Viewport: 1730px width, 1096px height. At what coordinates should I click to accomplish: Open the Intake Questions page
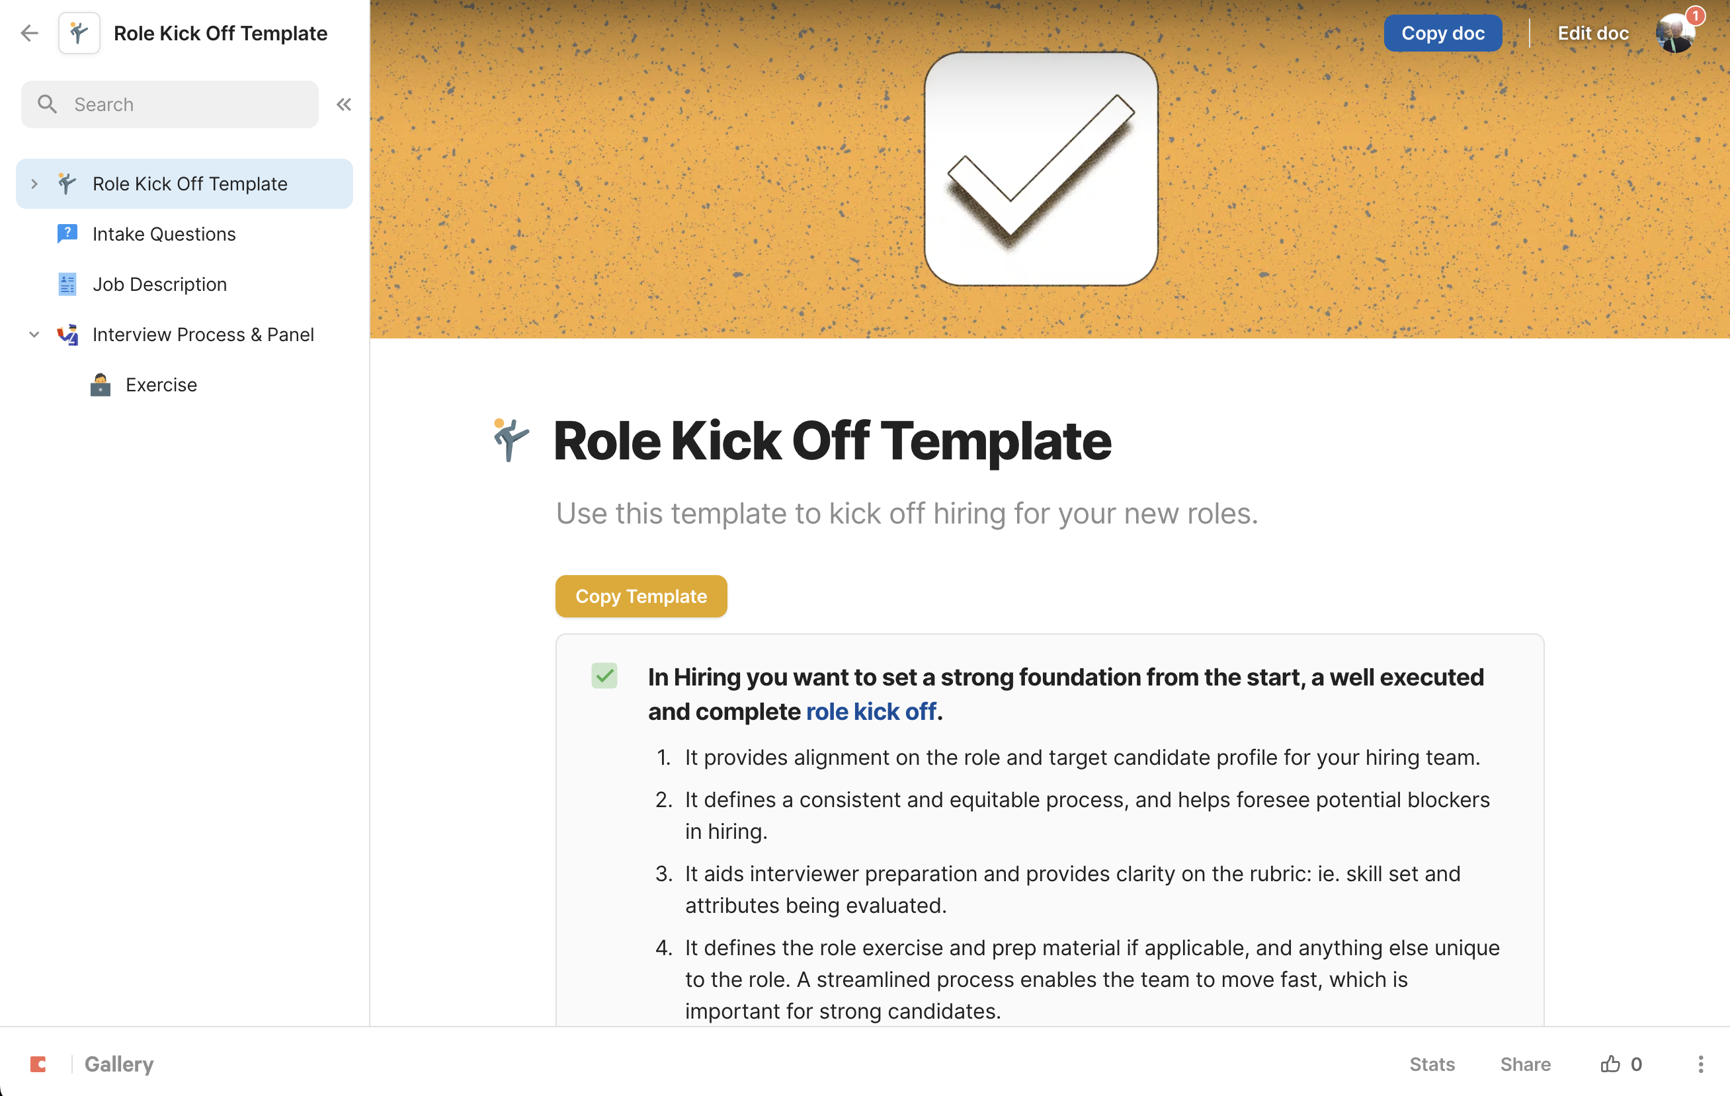pyautogui.click(x=164, y=234)
